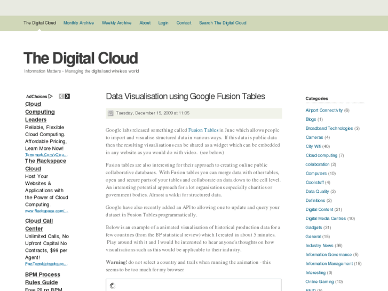Select the Blogs category

[311, 120]
